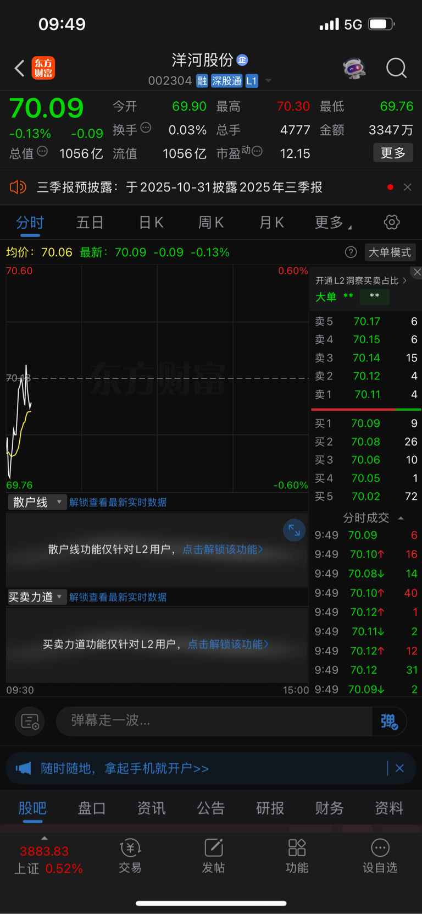The image size is (422, 914).
Task: Switch to 分时 chart tab
Action: [30, 223]
